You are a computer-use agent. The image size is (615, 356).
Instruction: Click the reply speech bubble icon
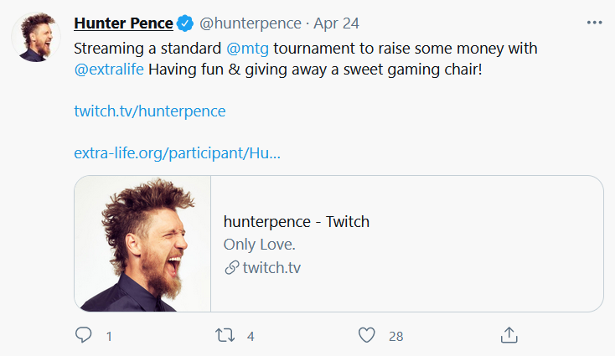click(83, 335)
